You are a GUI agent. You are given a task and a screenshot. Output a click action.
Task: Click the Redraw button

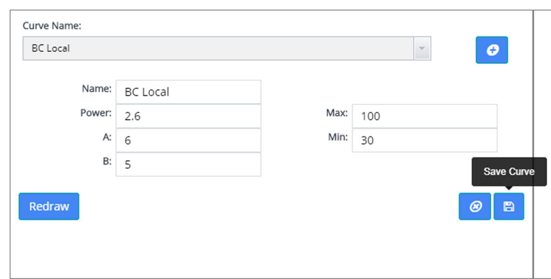(x=49, y=206)
